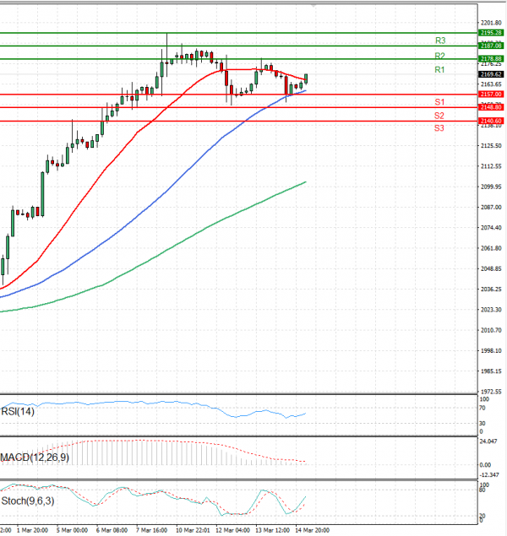Click the MACD 24.047 scale value
Screen dimensions: 507x536
[x=488, y=441]
